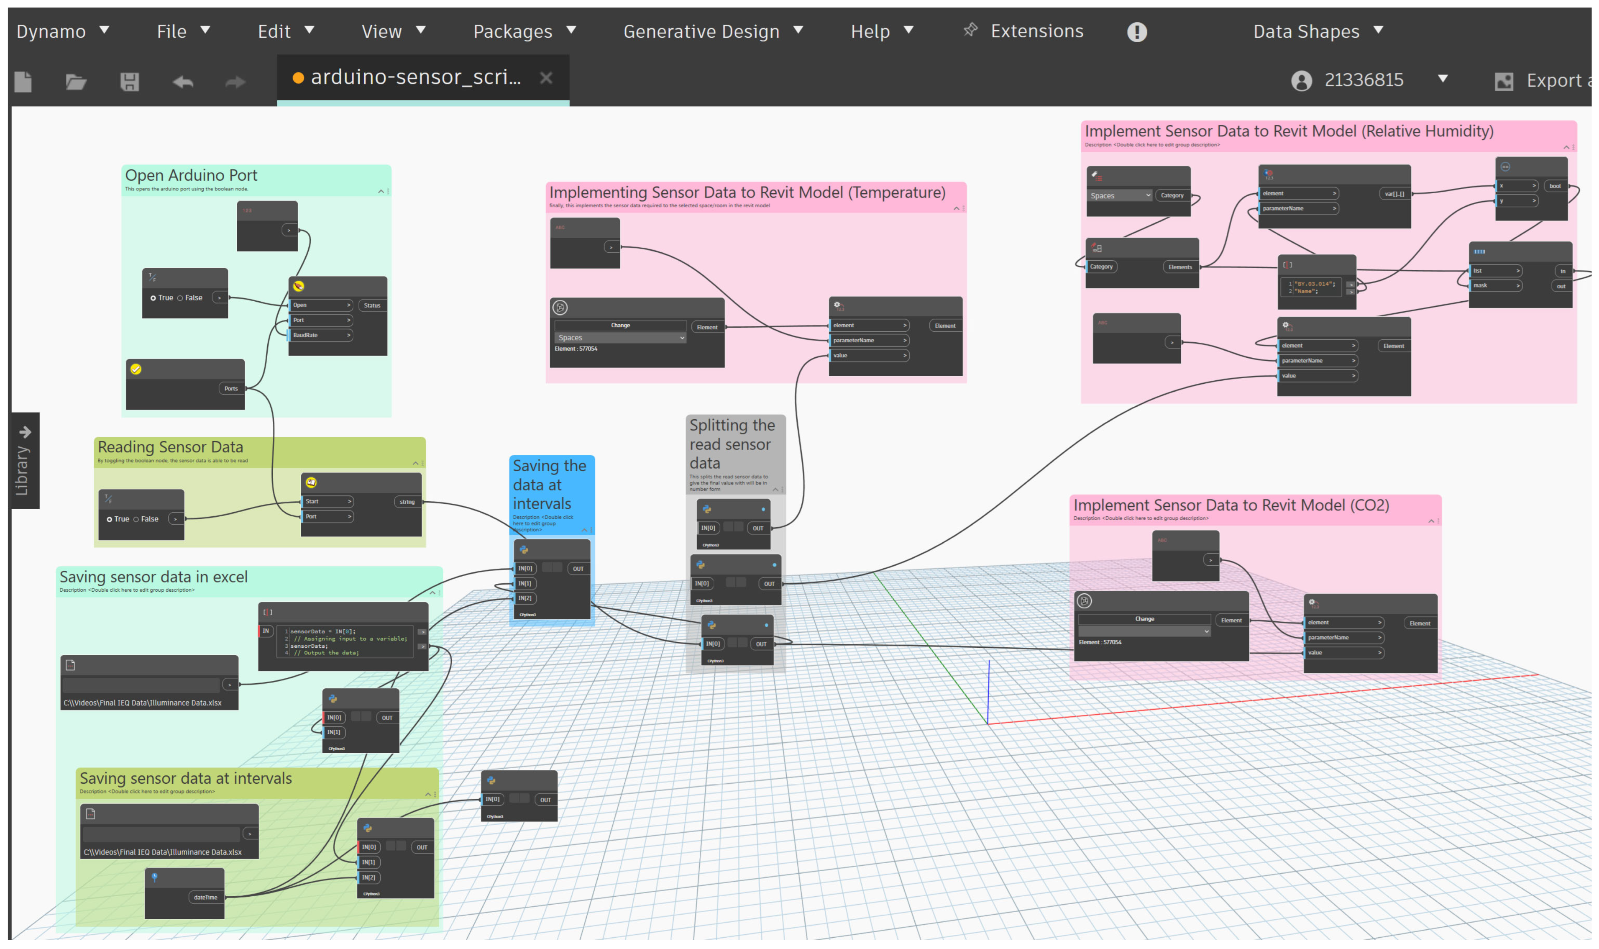Click the code block icon of the sensorData node

pyautogui.click(x=268, y=612)
